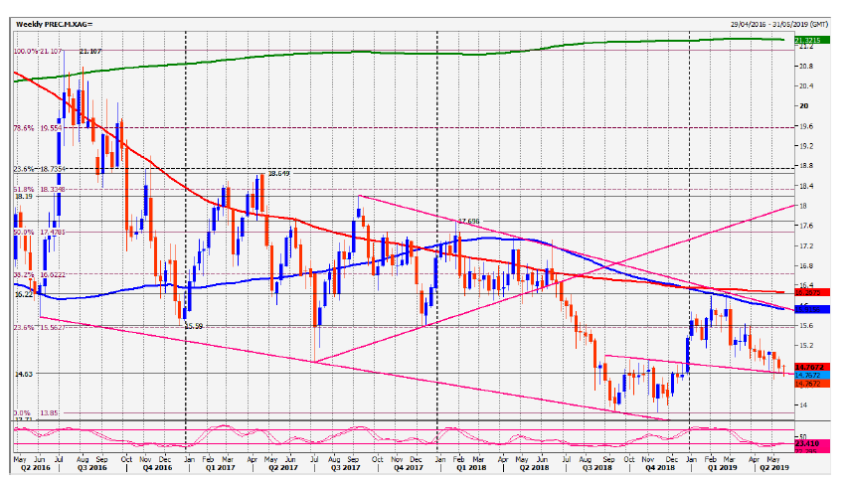Click the Q1 2017 quarter label
Screen dimensions: 847x483
[x=220, y=467]
